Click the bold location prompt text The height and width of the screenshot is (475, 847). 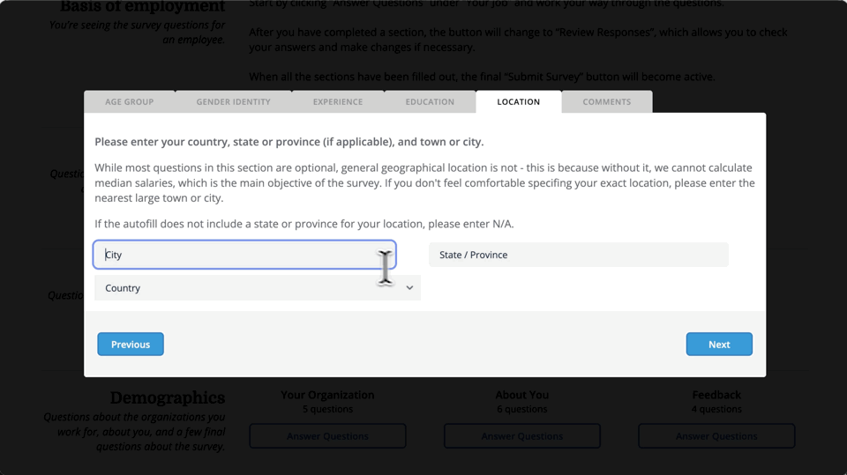click(x=289, y=142)
